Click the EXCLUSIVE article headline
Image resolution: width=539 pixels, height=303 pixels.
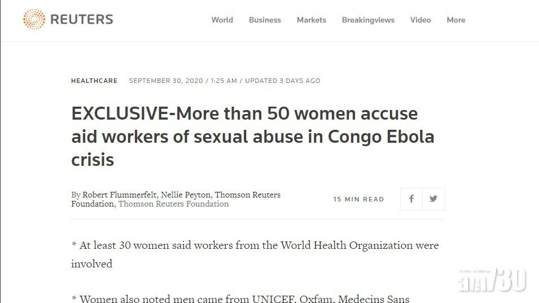[x=253, y=137]
